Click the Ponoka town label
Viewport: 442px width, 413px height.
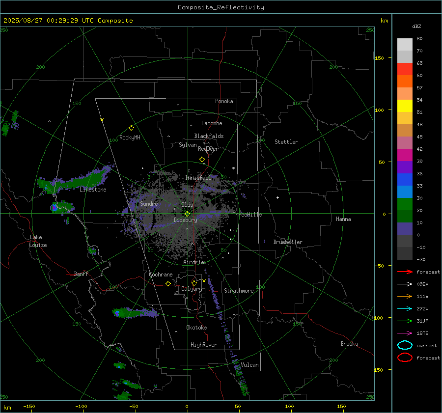click(224, 101)
